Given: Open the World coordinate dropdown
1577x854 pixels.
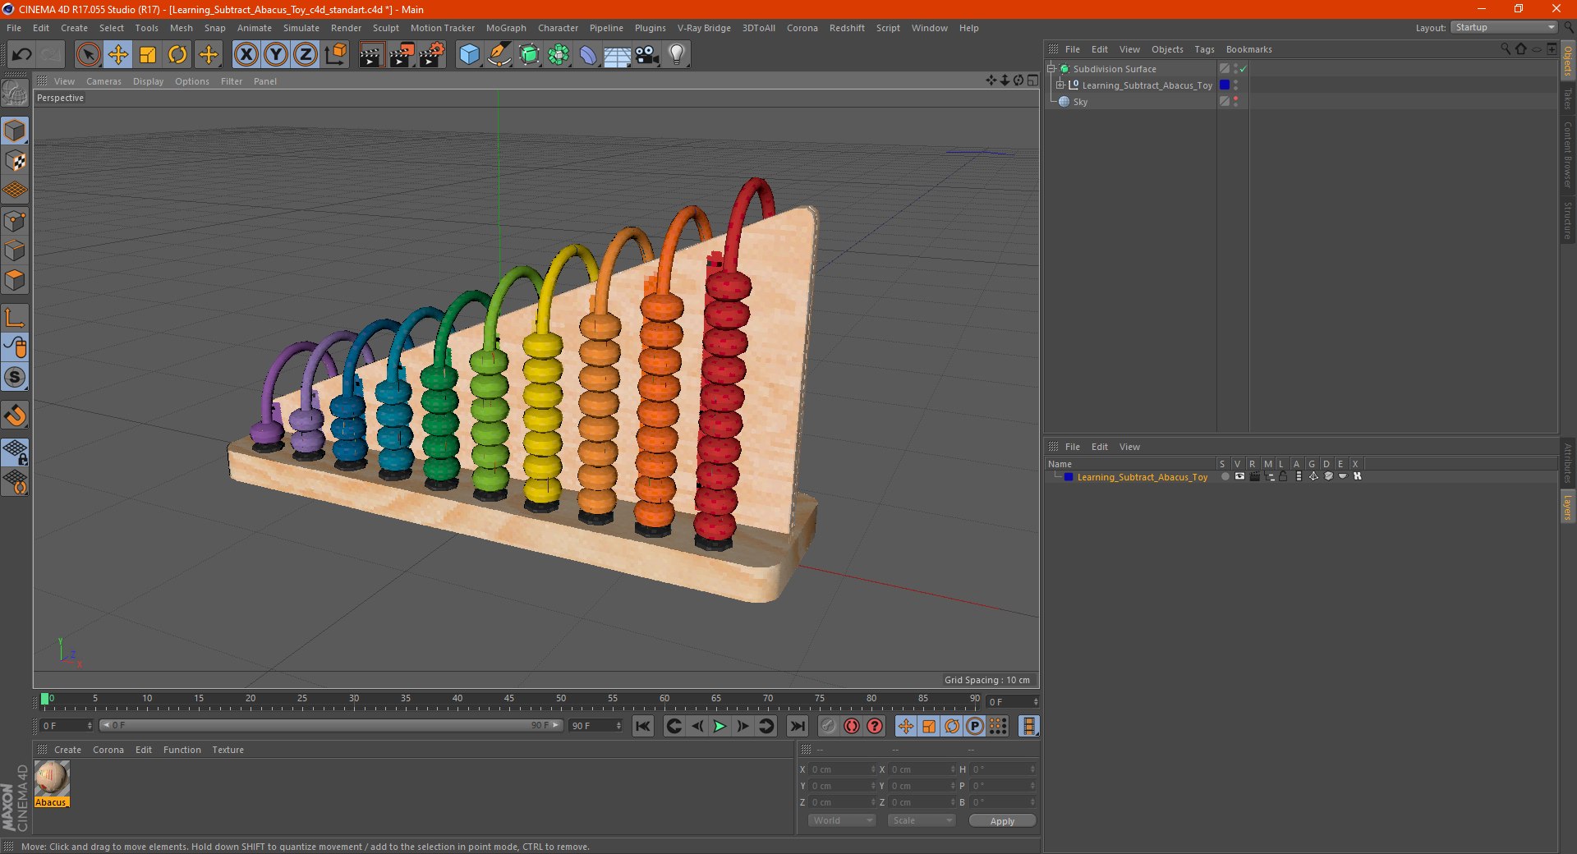Looking at the screenshot, I should [842, 820].
